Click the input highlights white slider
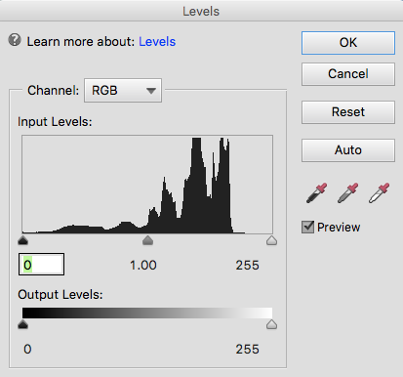403x377 pixels. click(x=271, y=240)
